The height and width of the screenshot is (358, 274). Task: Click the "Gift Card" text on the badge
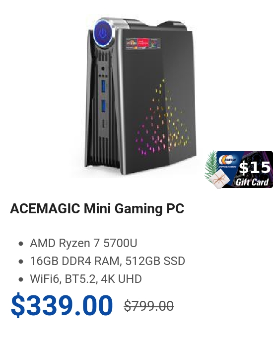(x=252, y=182)
